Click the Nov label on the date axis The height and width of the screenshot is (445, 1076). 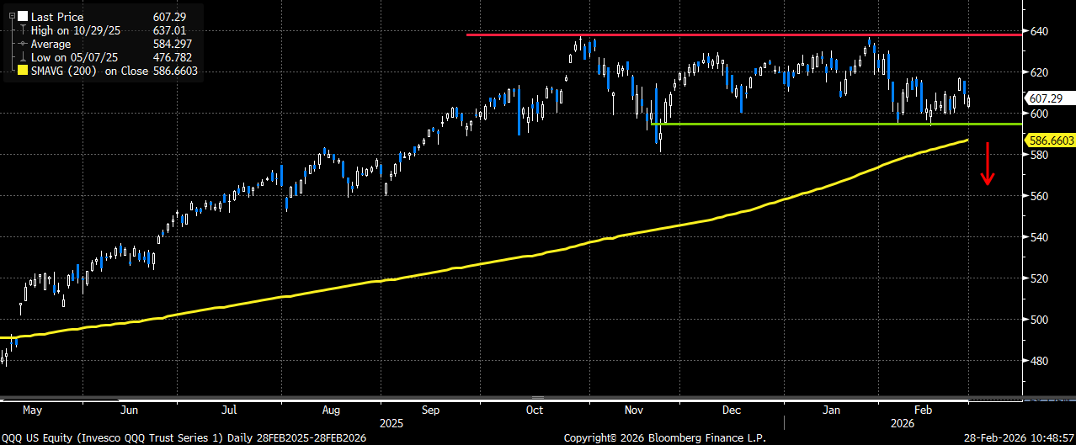pos(632,411)
